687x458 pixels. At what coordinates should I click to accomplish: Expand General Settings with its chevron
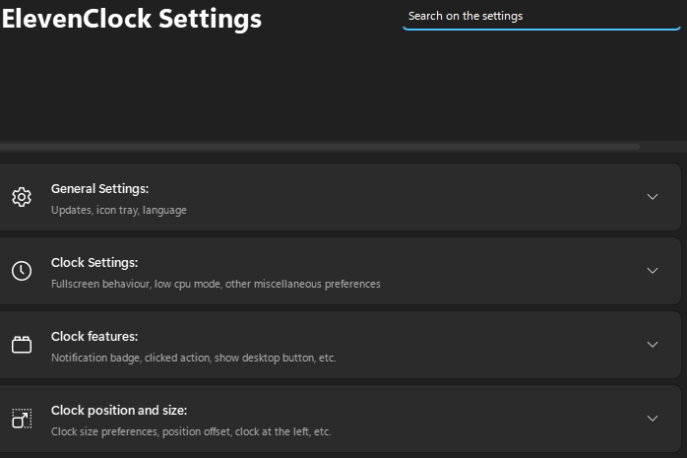(x=653, y=197)
